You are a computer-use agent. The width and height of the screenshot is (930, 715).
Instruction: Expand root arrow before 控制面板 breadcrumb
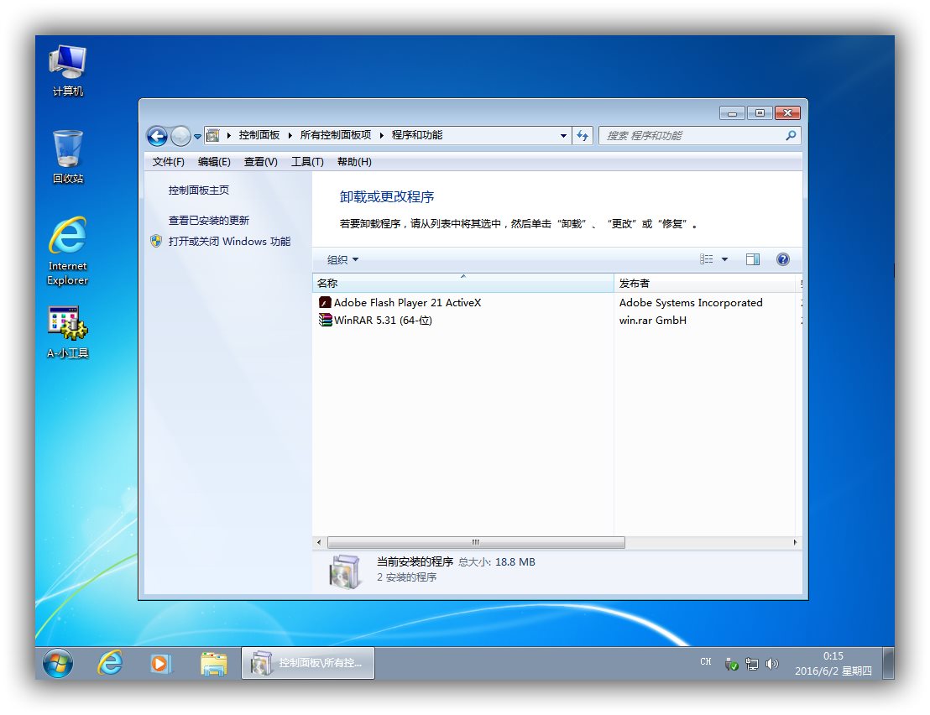click(x=228, y=136)
